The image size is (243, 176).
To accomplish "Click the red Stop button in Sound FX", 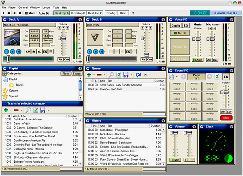I will click(226, 118).
